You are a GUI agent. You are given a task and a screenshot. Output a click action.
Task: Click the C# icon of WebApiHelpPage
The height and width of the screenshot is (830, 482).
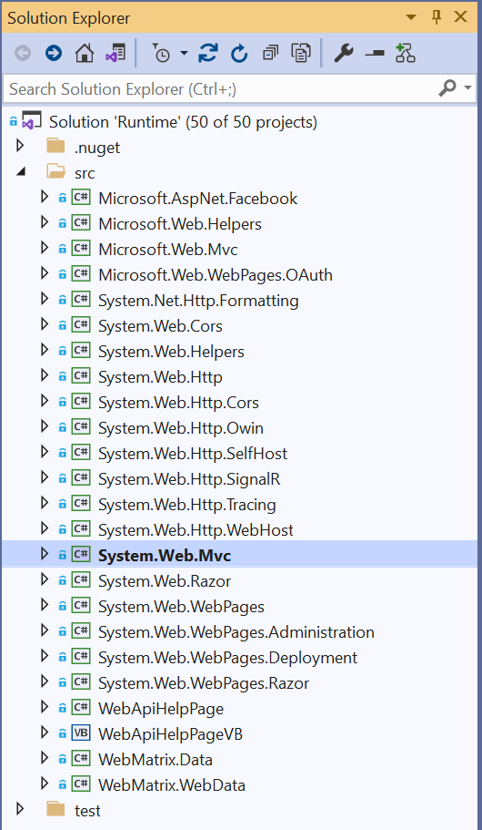(x=80, y=708)
